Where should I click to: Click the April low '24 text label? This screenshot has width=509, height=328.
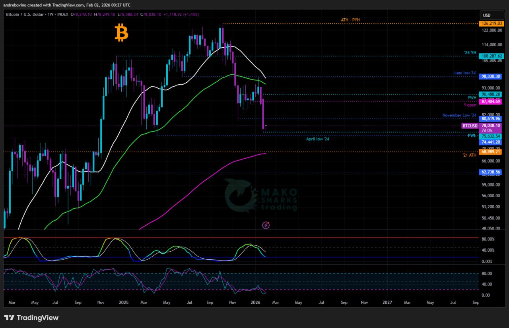click(x=317, y=139)
